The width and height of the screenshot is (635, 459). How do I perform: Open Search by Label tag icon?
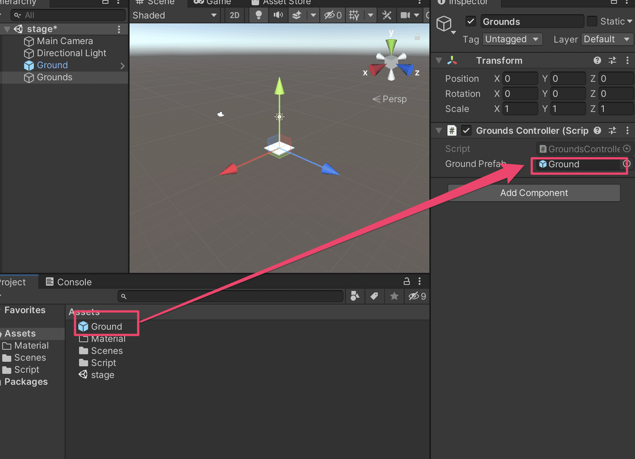coord(374,296)
